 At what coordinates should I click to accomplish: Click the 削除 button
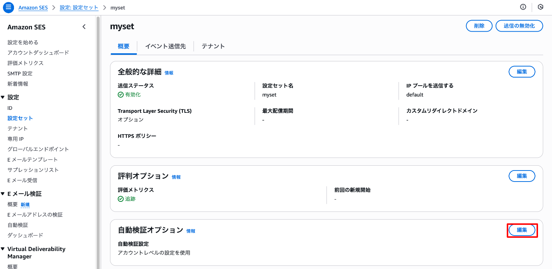coord(479,26)
